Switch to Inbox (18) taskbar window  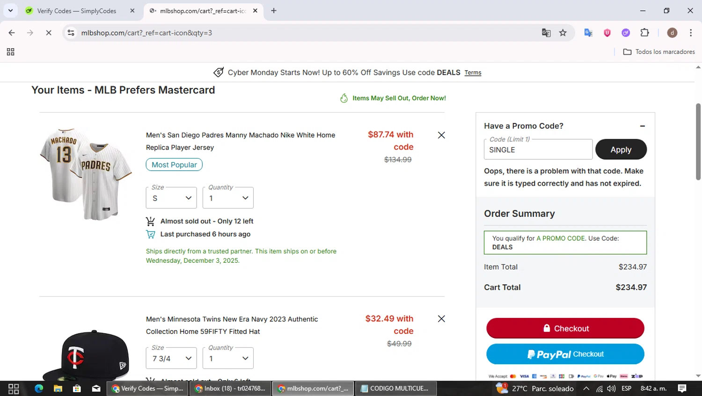[x=230, y=389]
